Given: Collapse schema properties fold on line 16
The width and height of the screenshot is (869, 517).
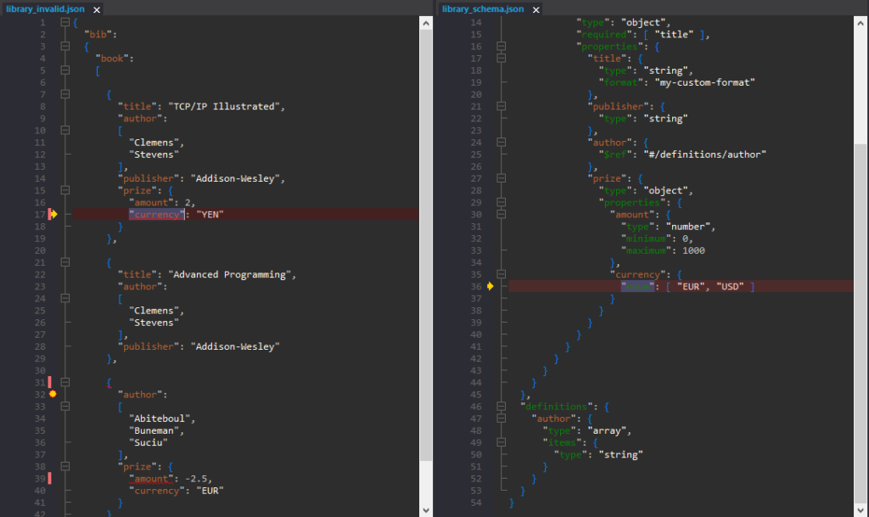Looking at the screenshot, I should click(501, 46).
